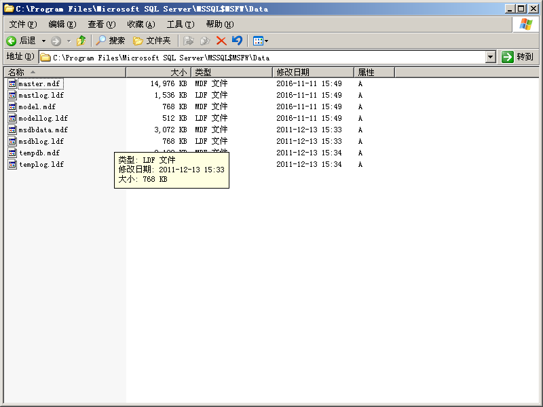Open the View (查看) menu

pyautogui.click(x=101, y=24)
